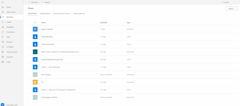The height and width of the screenshot is (106, 240).
Task: Click the orange Rss flow icon
Action: click(35, 82)
